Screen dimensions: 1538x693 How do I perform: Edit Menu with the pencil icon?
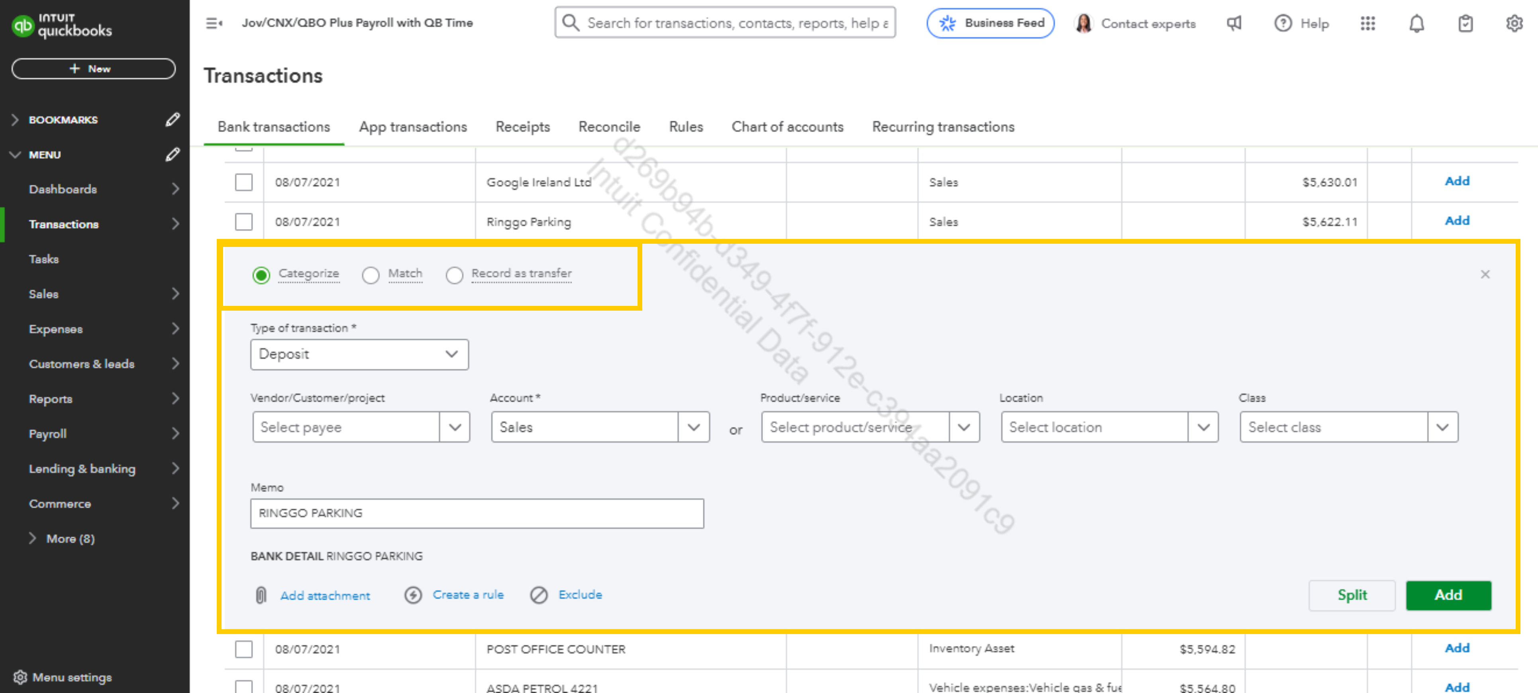pos(173,155)
